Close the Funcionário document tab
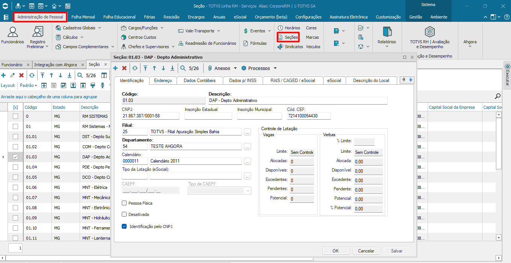Screen dimensions: 511x263 [28, 65]
